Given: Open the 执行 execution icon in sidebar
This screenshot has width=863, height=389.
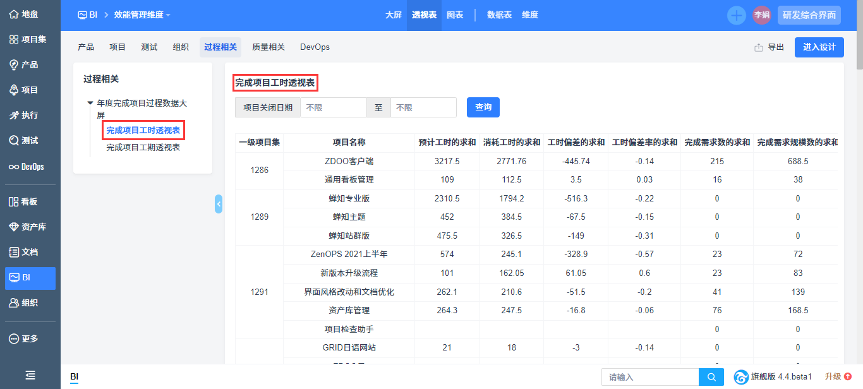Looking at the screenshot, I should coord(14,115).
